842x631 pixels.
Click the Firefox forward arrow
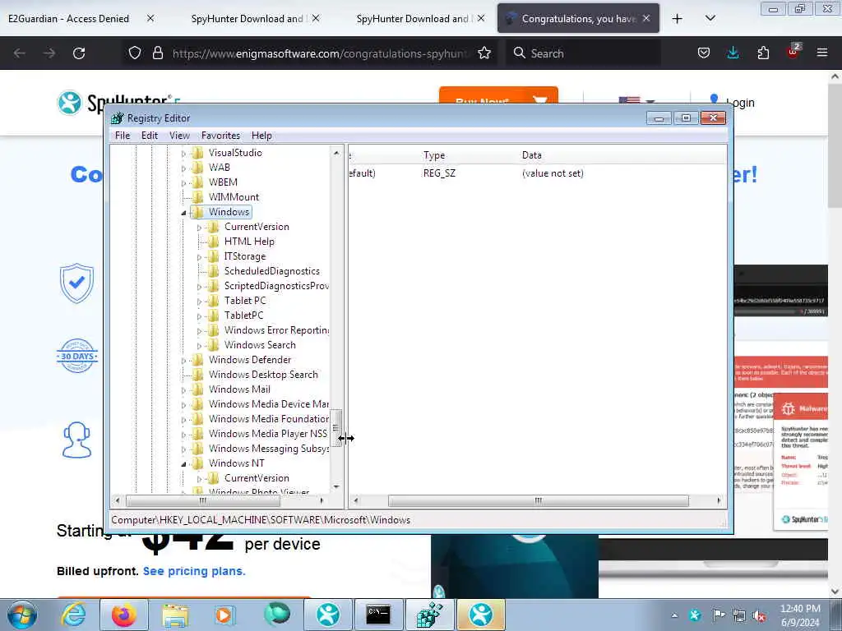click(49, 53)
